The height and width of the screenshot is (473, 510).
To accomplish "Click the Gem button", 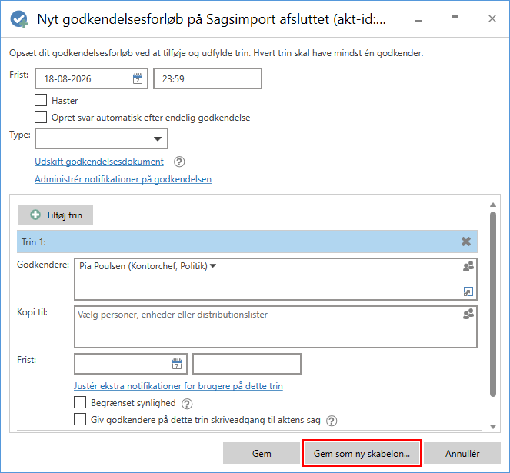I will coord(262,453).
